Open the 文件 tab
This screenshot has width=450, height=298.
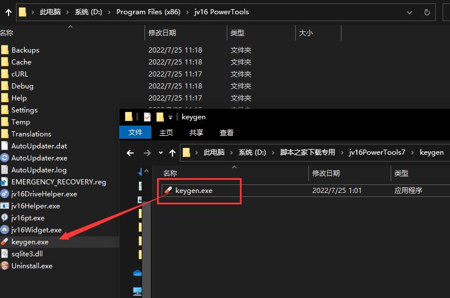point(135,132)
